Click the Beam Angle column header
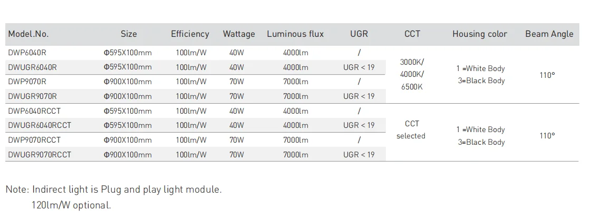591x220 pixels. pyautogui.click(x=549, y=34)
